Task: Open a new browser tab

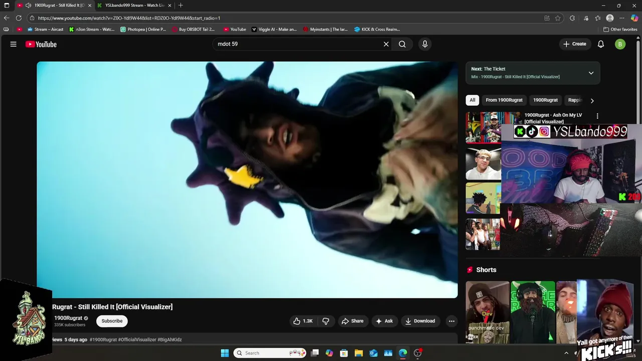Action: [x=181, y=6]
